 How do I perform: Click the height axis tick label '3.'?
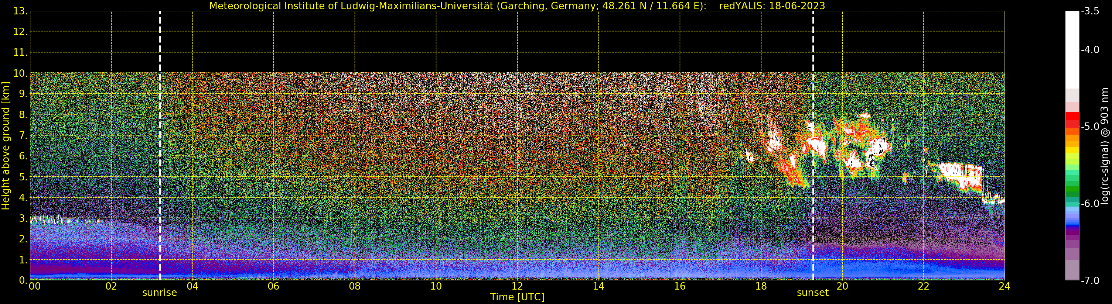(23, 218)
